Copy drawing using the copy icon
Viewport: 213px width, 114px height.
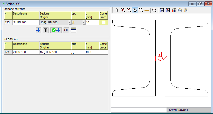point(180,10)
